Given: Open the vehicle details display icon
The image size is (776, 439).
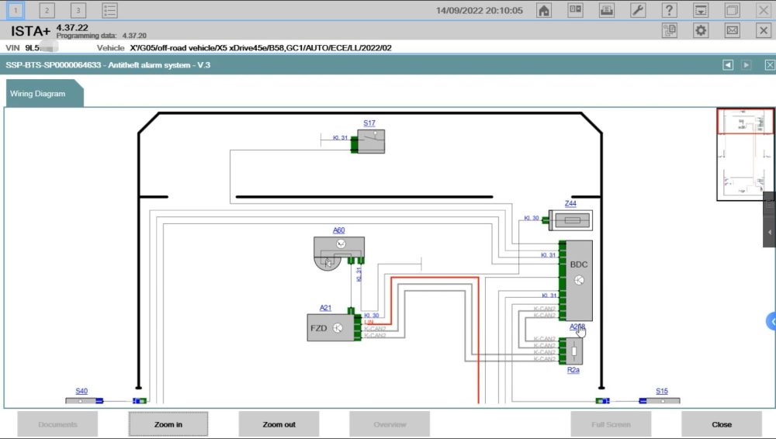Looking at the screenshot, I should [575, 10].
